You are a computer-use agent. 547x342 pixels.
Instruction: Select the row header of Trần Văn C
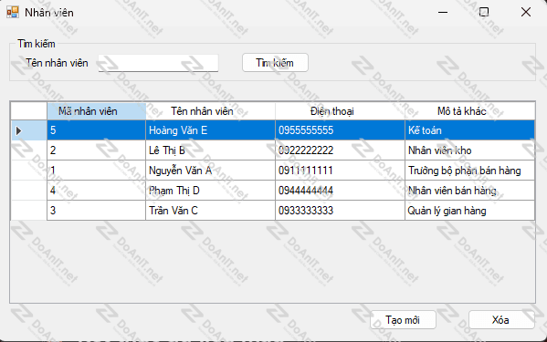point(29,211)
